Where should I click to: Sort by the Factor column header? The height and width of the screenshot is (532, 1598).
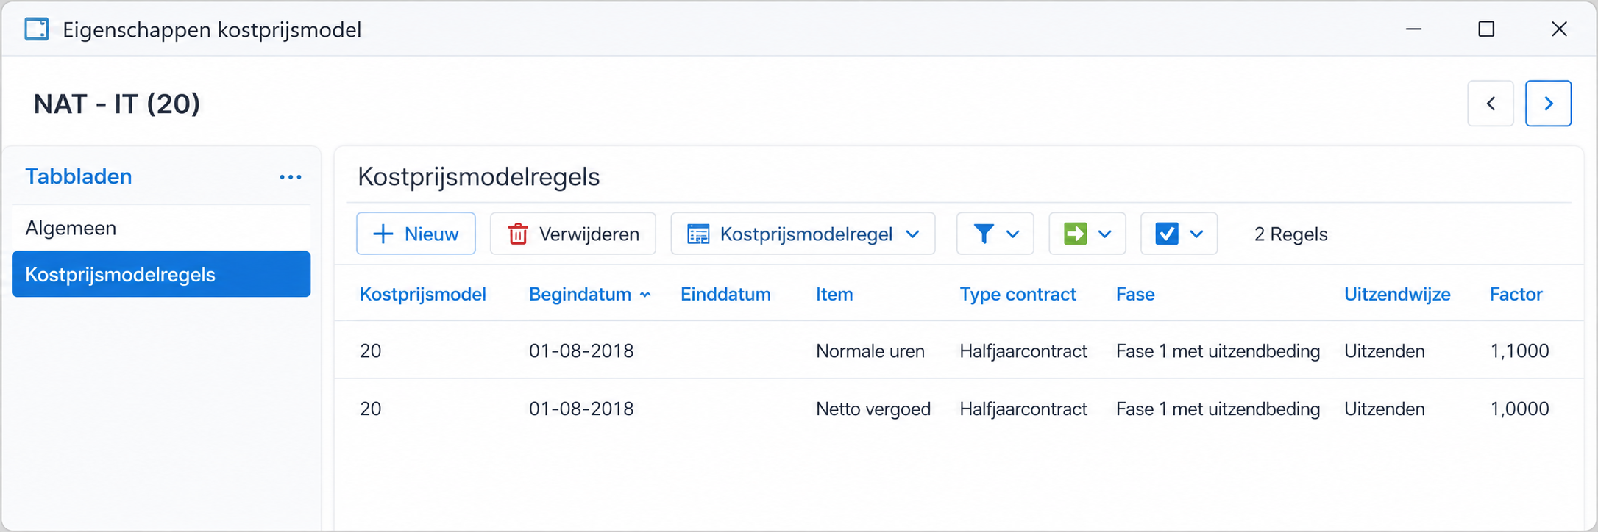point(1516,295)
